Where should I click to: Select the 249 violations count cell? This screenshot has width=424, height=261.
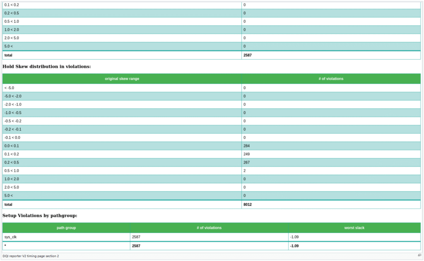tap(247, 154)
